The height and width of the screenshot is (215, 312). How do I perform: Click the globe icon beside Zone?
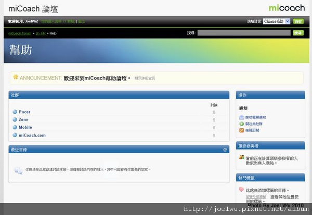coord(15,119)
